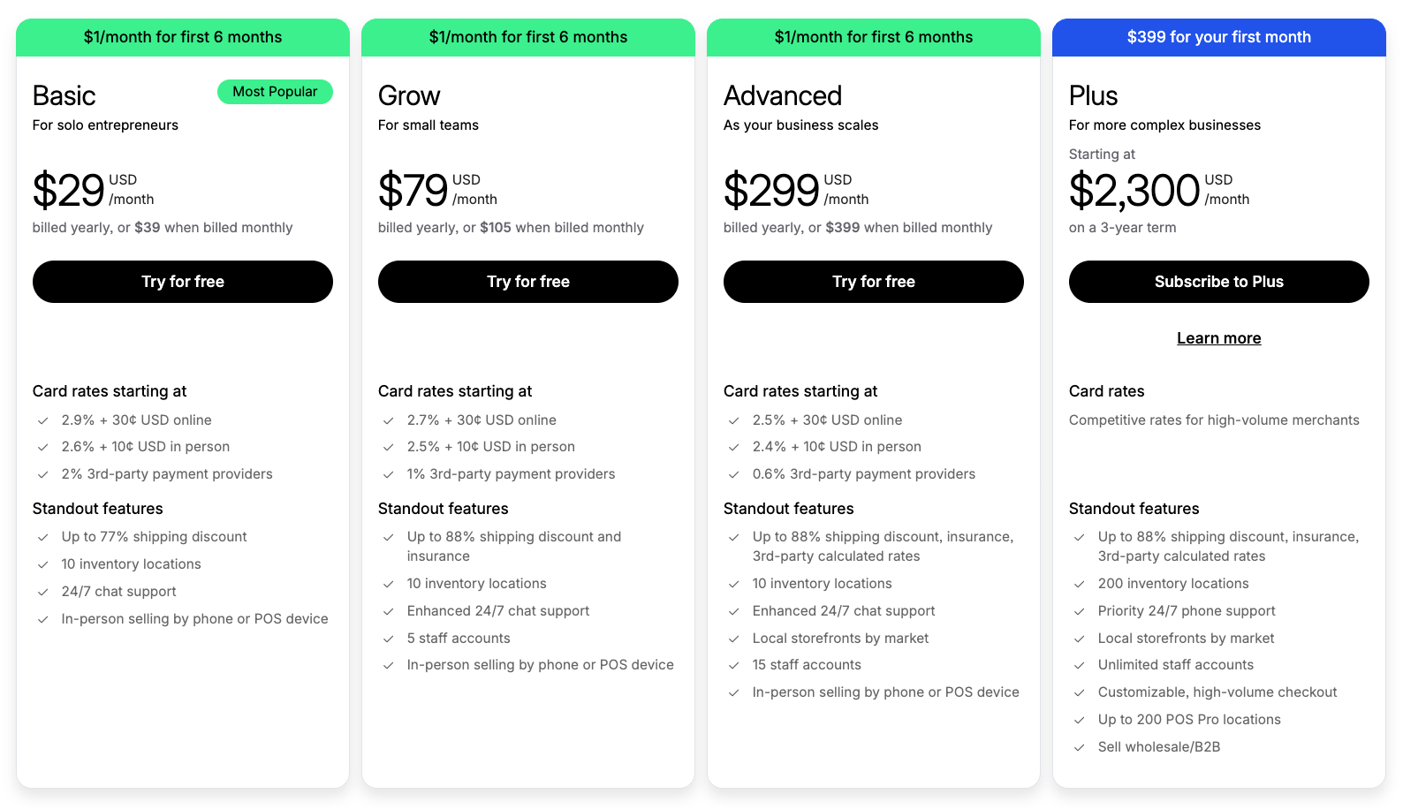Click checkmark next to 15 staff accounts

pyautogui.click(x=733, y=666)
